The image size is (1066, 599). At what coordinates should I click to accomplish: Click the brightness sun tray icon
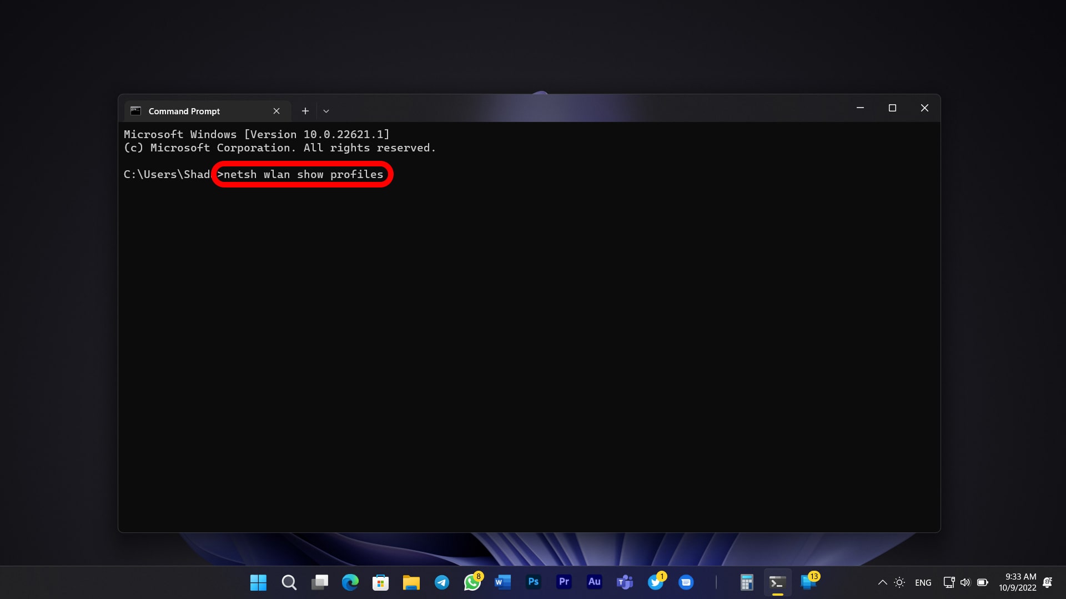[x=899, y=582]
